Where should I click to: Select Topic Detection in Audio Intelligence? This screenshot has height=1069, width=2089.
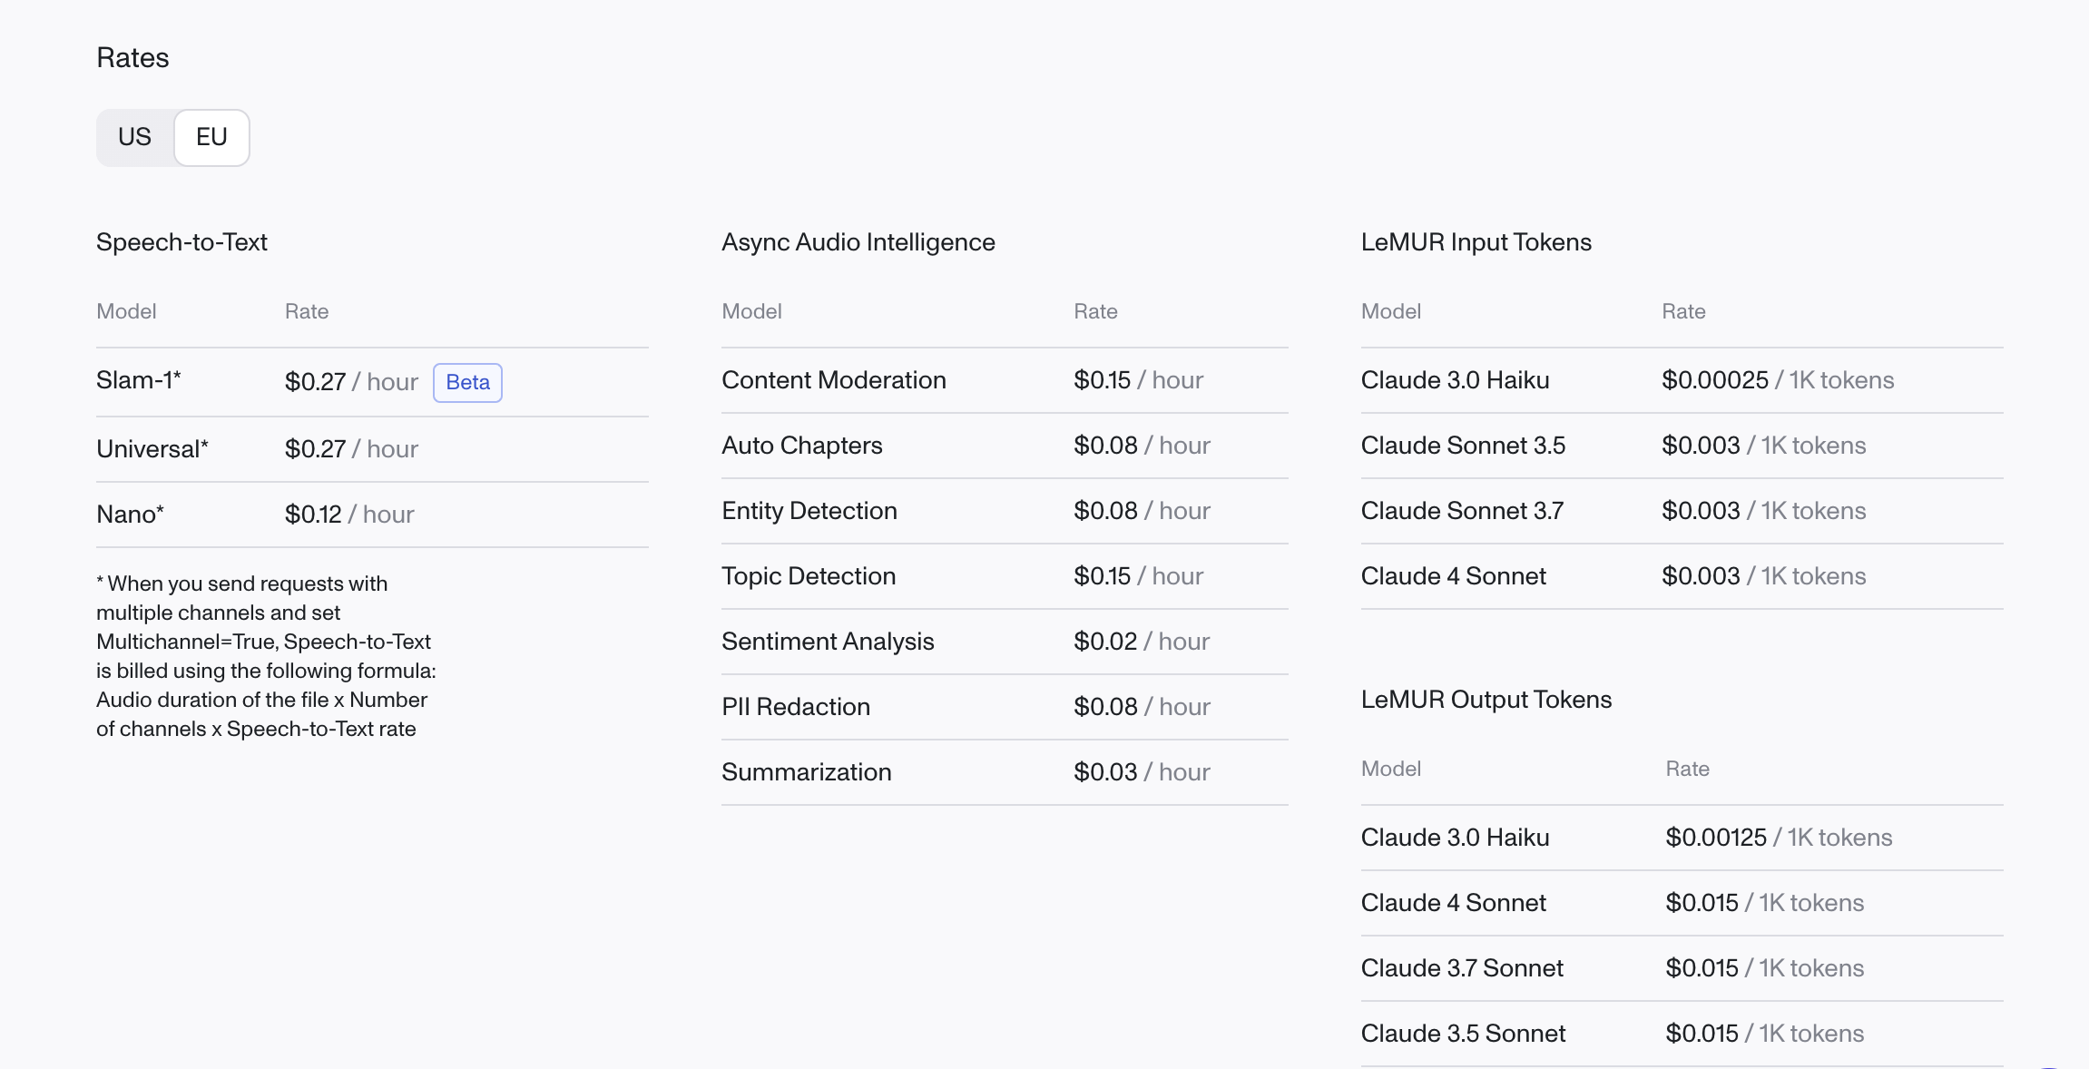pyautogui.click(x=1005, y=576)
